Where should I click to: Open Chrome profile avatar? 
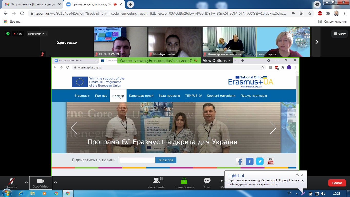click(x=336, y=13)
